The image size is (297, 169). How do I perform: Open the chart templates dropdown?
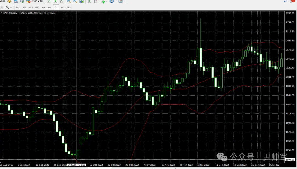[122, 1]
